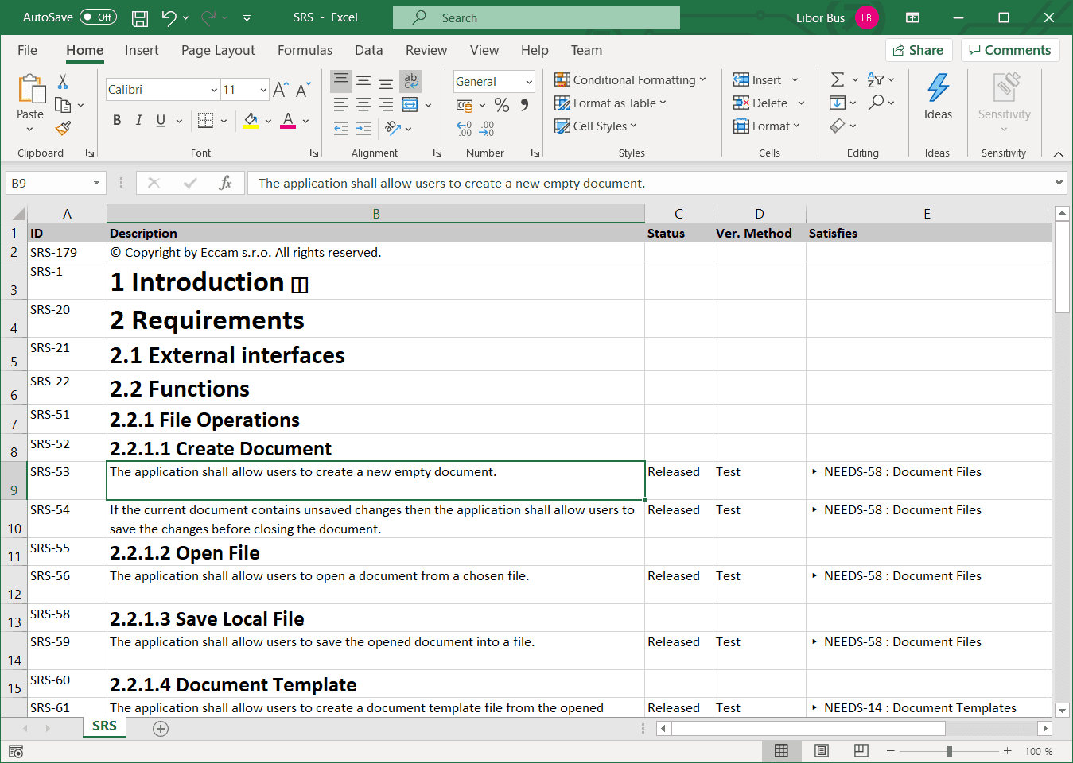Click the Save floppy disk icon

[140, 17]
